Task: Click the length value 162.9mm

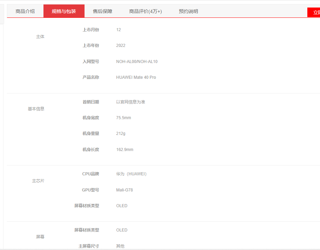Action: [x=125, y=150]
